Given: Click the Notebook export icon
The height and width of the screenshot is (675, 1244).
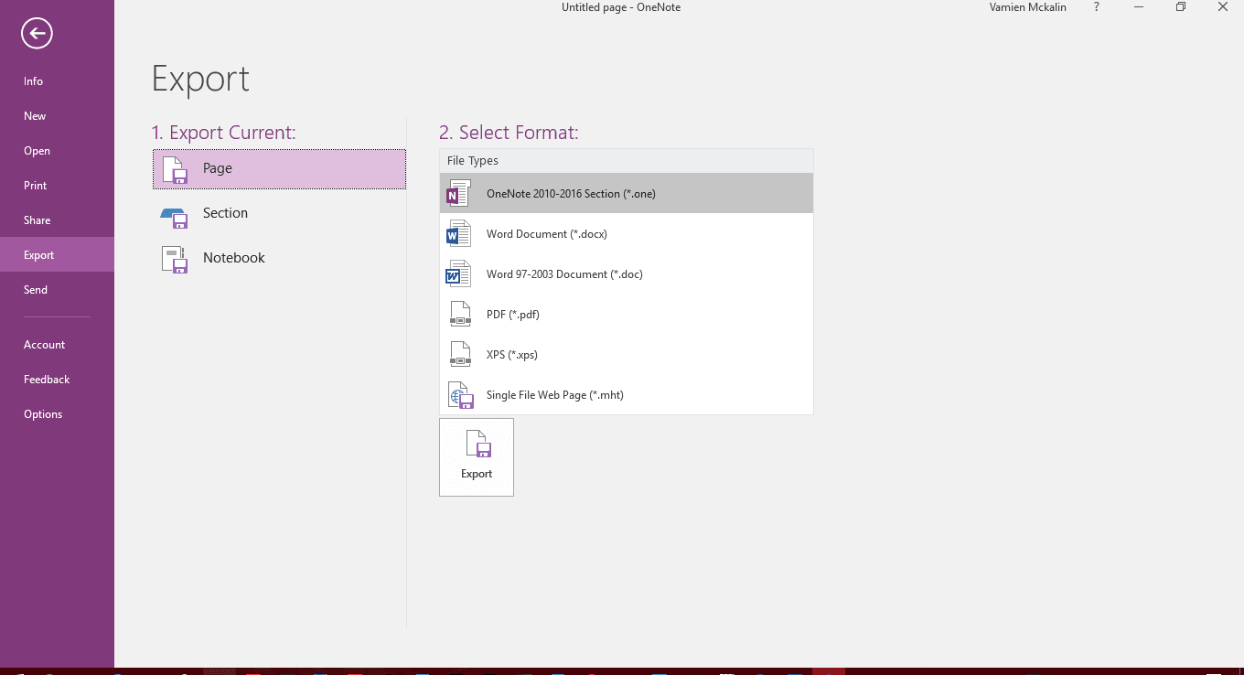Looking at the screenshot, I should point(175,260).
